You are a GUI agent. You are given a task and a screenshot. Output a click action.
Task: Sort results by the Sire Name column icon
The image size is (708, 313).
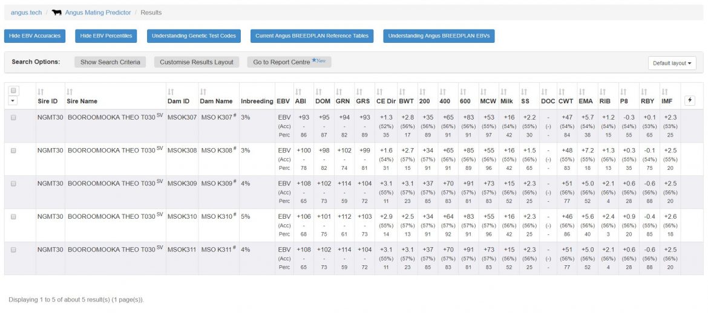tap(70, 92)
